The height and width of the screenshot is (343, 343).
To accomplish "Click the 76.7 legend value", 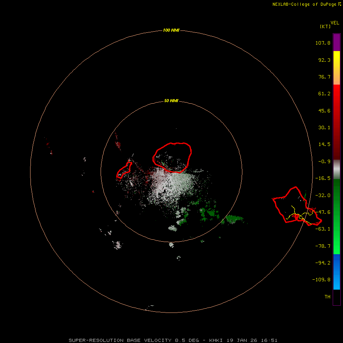I will click(x=324, y=77).
